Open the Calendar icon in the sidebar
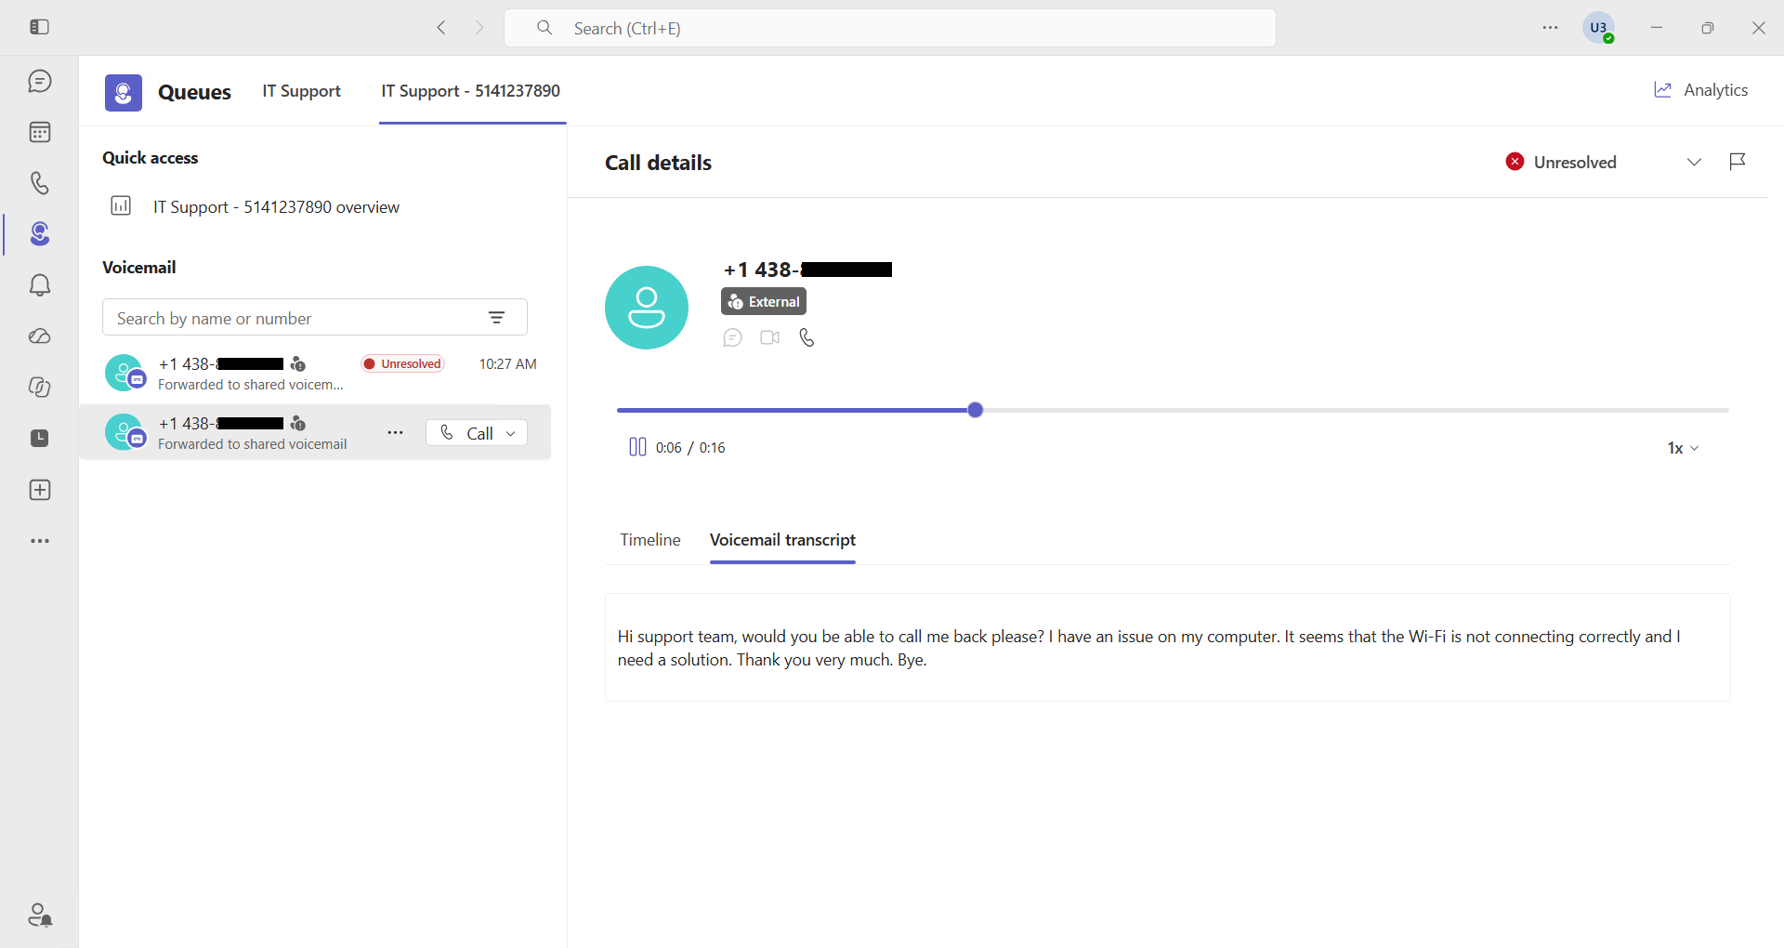Viewport: 1784px width, 948px height. [x=39, y=132]
